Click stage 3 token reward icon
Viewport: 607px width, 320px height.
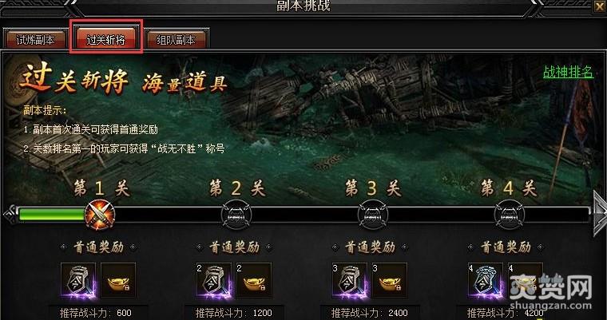pyautogui.click(x=350, y=280)
